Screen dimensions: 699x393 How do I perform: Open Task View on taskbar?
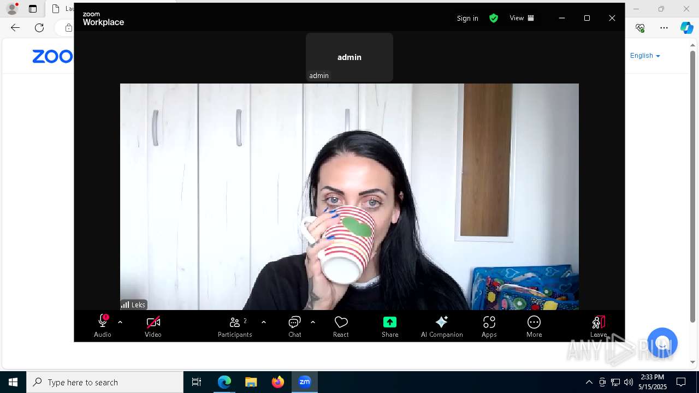click(x=197, y=382)
